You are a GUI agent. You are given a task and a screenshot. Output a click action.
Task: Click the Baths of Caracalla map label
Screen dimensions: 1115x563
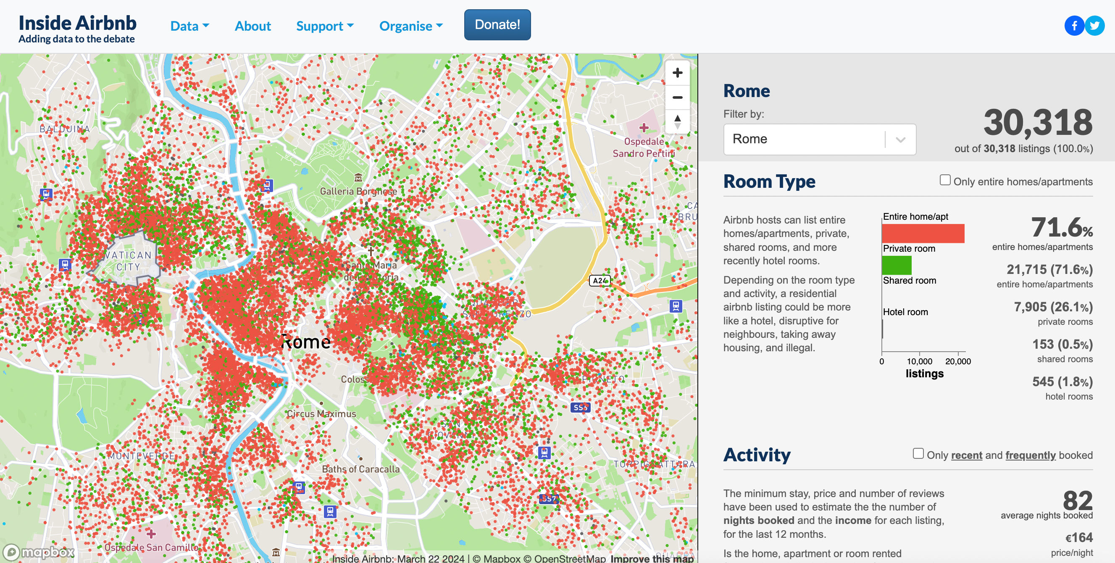pyautogui.click(x=360, y=468)
